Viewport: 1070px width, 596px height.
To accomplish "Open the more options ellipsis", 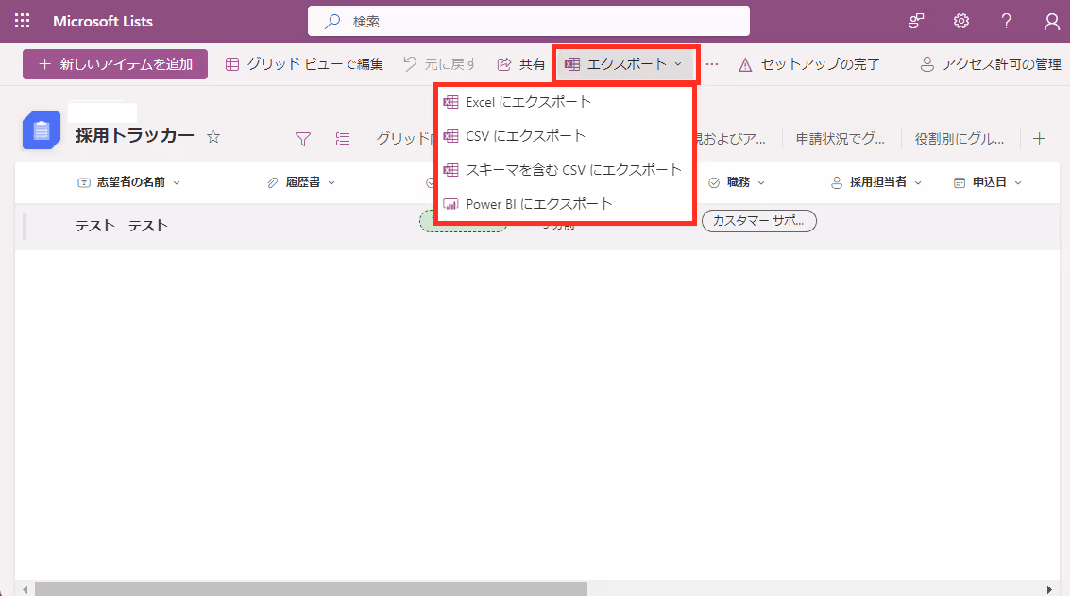I will tap(712, 64).
